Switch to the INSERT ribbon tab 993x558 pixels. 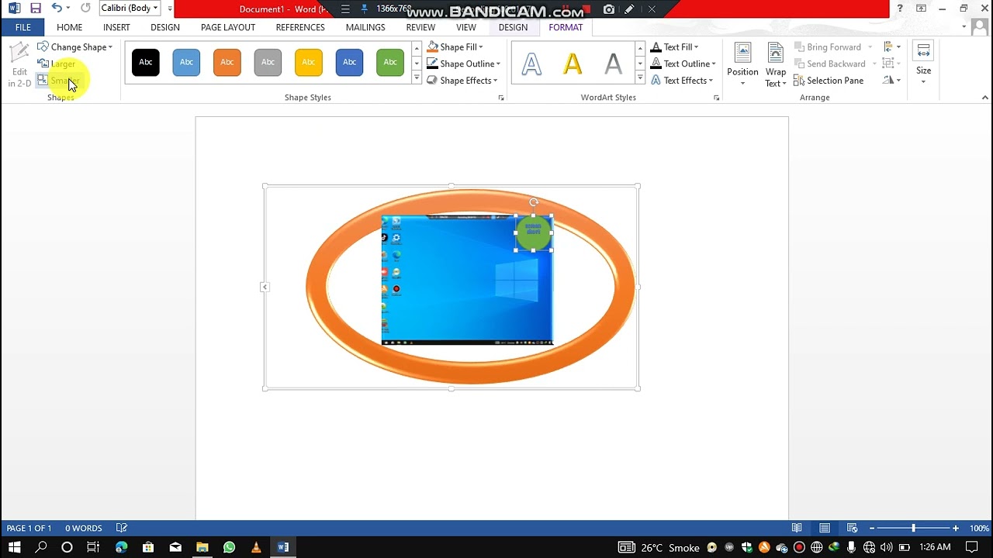click(x=116, y=27)
